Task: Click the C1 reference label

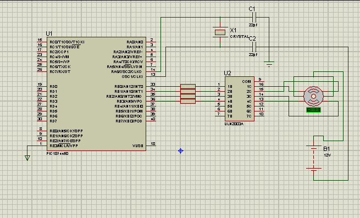Action: [252, 9]
